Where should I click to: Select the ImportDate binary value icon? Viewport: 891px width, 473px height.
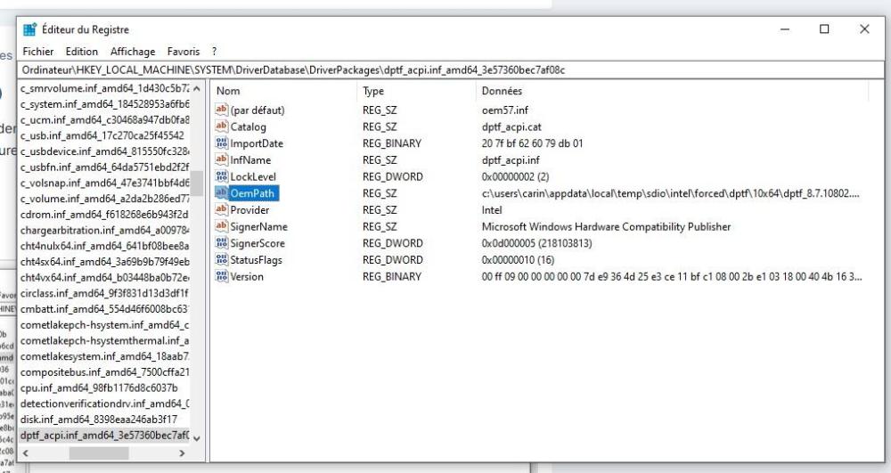pyautogui.click(x=222, y=143)
